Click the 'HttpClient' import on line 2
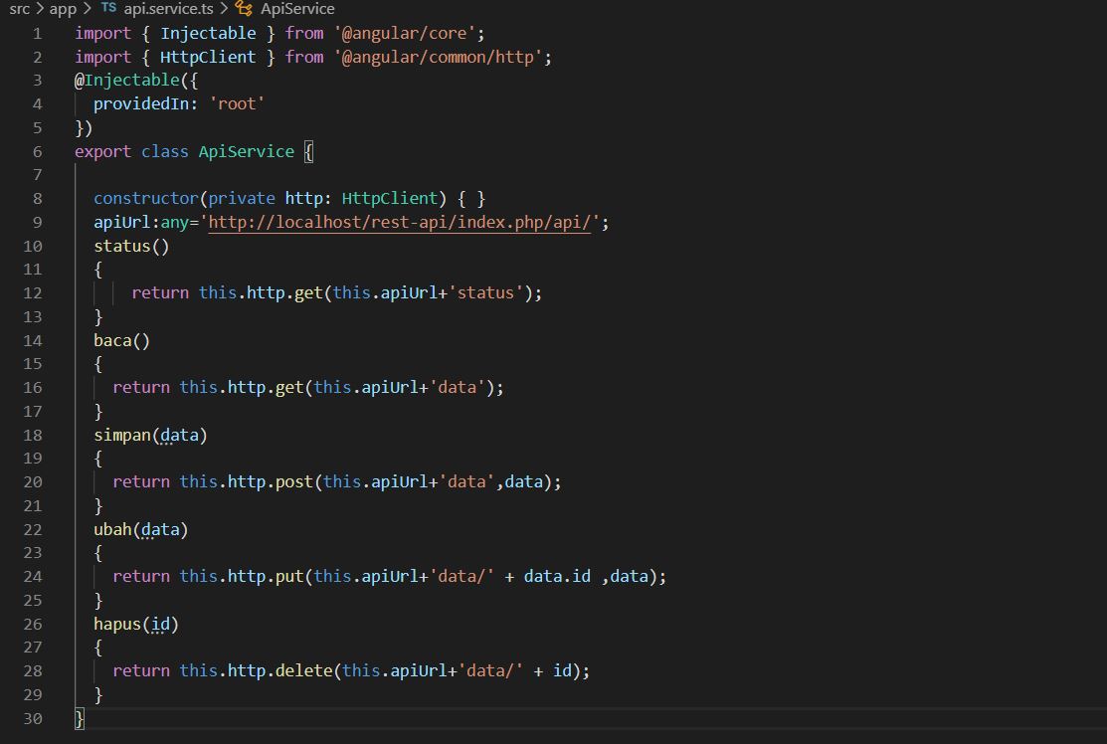The width and height of the screenshot is (1107, 744). [208, 57]
